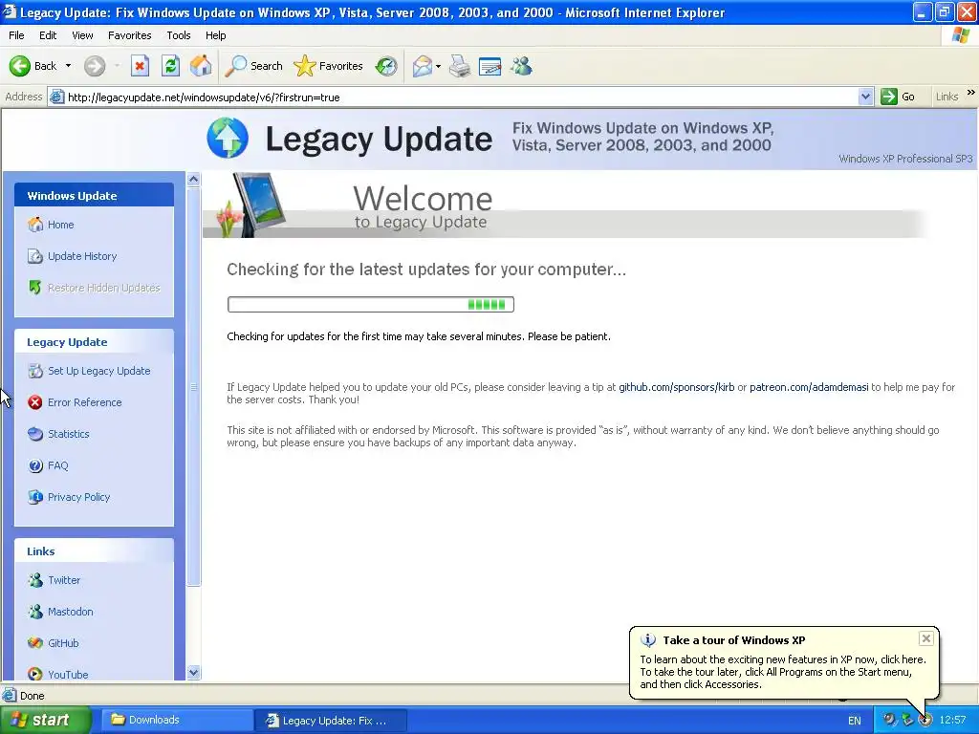Image resolution: width=979 pixels, height=734 pixels.
Task: Click the sidebar scrollbar down arrow
Action: click(x=193, y=672)
